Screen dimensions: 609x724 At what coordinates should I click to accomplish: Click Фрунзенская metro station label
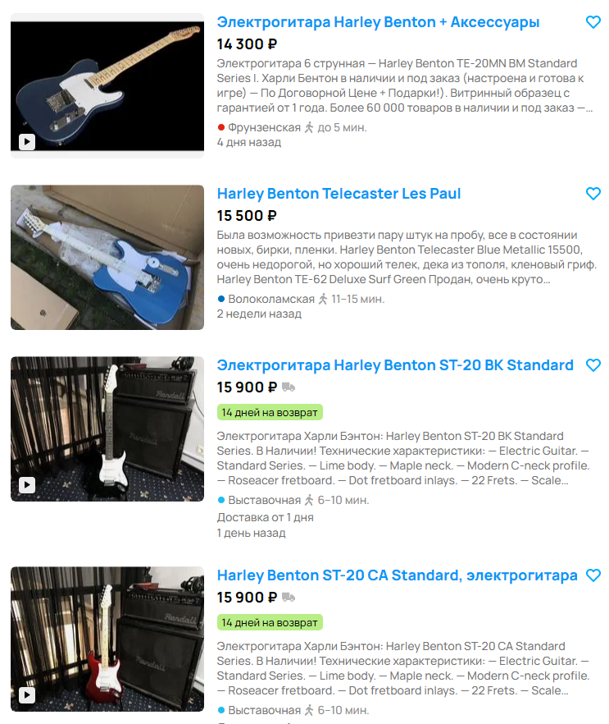(264, 127)
